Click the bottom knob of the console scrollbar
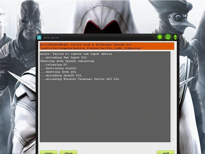The height and width of the screenshot is (154, 205). pyautogui.click(x=173, y=140)
